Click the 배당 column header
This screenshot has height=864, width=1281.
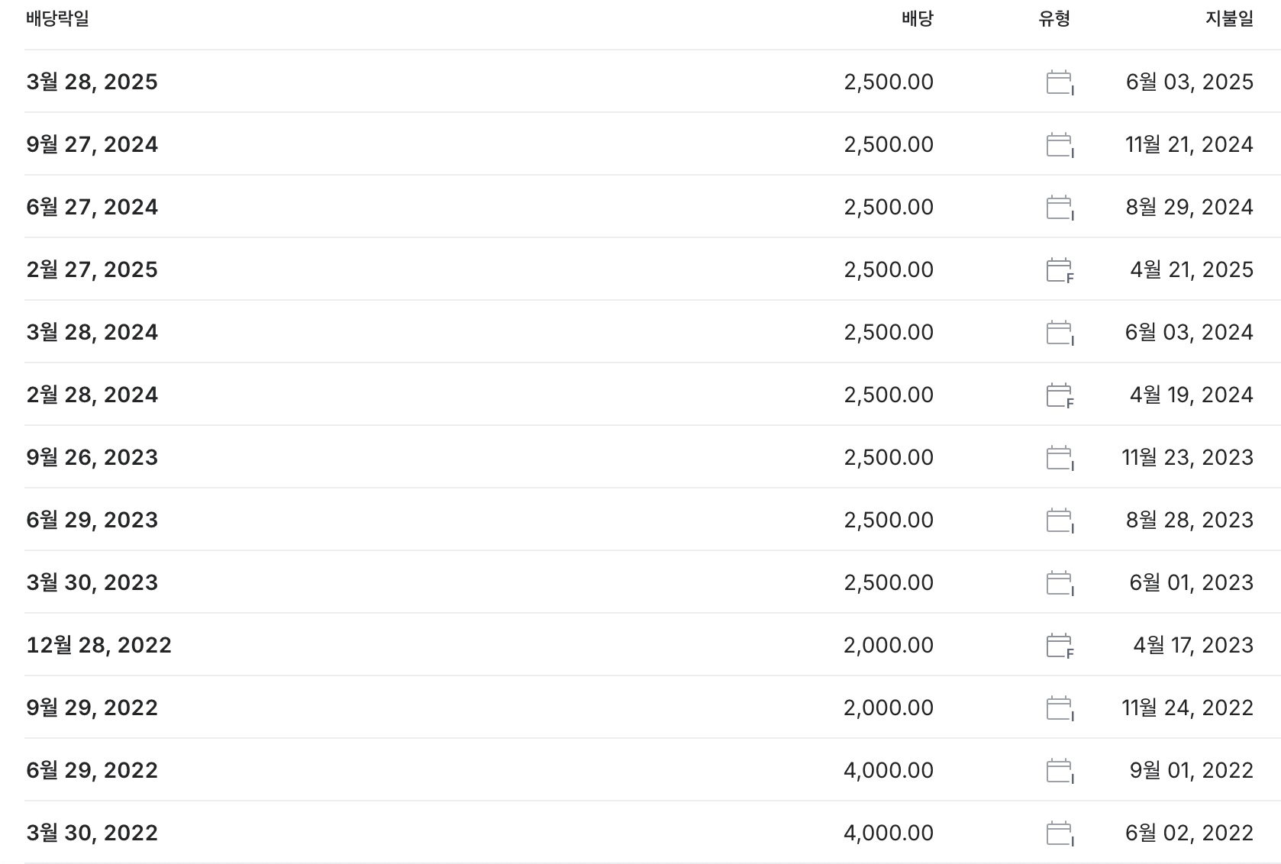click(x=917, y=19)
